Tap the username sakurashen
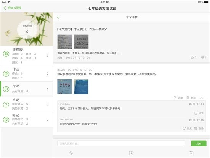This screenshot has height=158, width=210. (66, 119)
